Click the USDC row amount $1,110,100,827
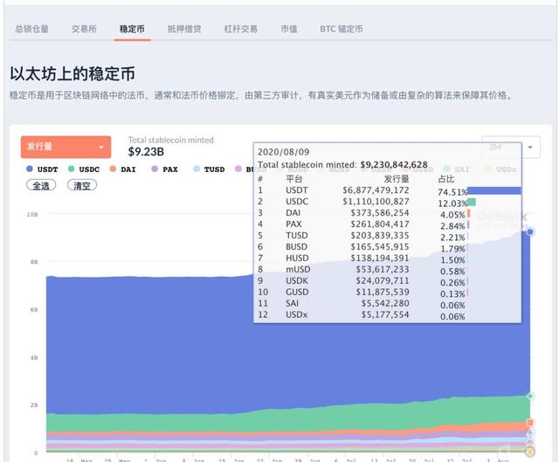Viewport: 559px width, 462px height. [x=376, y=202]
